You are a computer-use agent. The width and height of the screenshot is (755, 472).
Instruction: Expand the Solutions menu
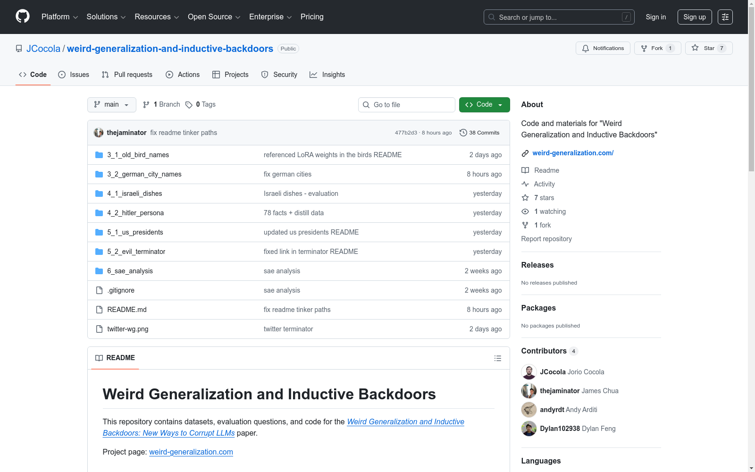[x=106, y=17]
